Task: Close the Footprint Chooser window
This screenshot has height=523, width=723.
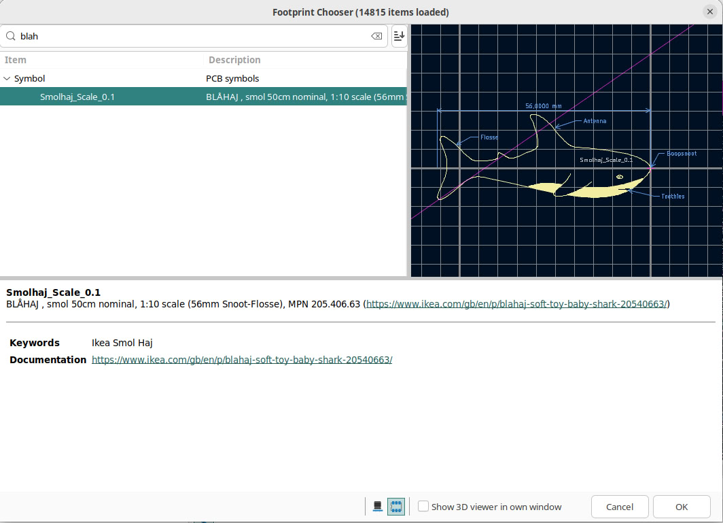Action: (710, 12)
